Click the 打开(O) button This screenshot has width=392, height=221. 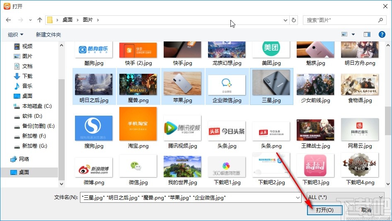tap(324, 210)
